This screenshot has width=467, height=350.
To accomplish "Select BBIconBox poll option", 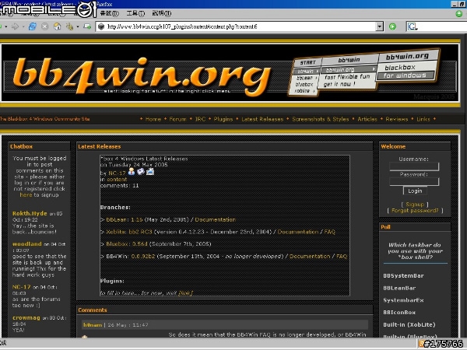I will tap(399, 312).
